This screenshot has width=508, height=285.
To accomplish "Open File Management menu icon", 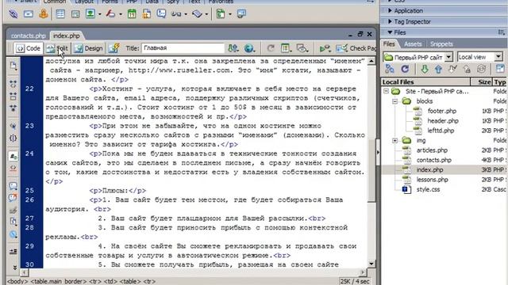I will 233,48.
